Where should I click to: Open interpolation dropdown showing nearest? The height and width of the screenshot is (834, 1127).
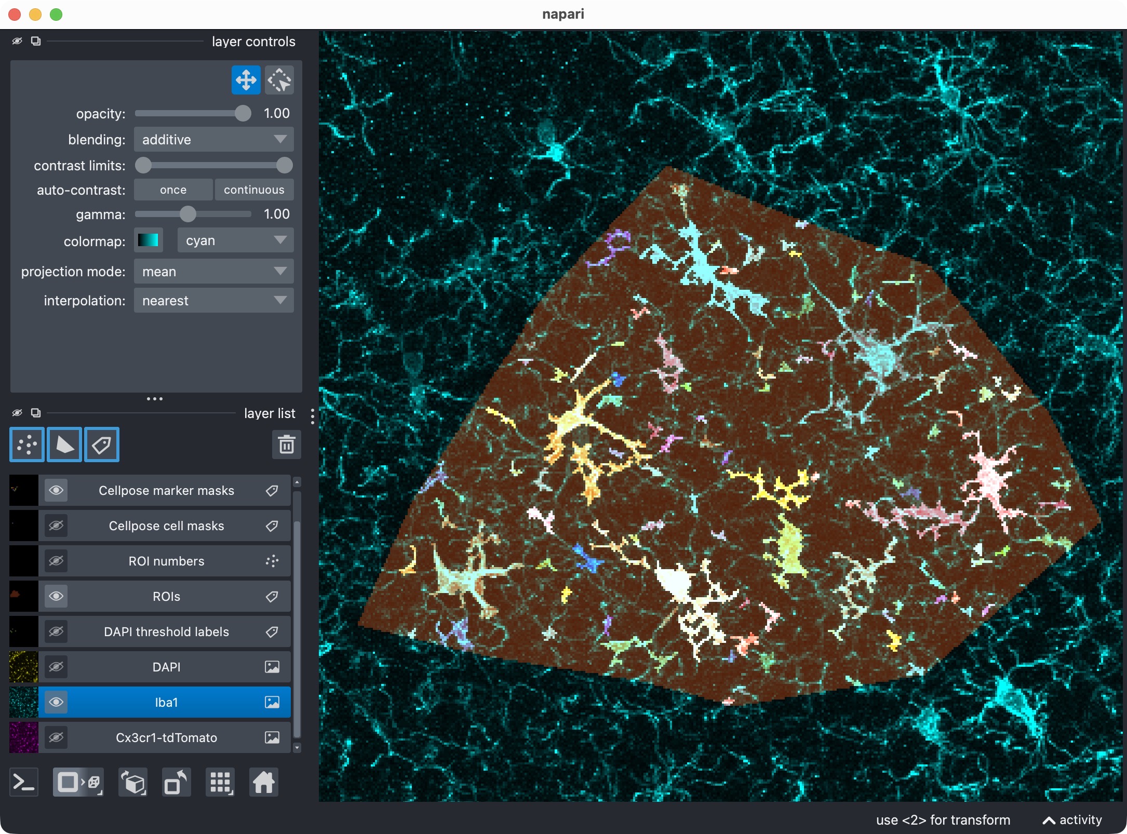(214, 301)
